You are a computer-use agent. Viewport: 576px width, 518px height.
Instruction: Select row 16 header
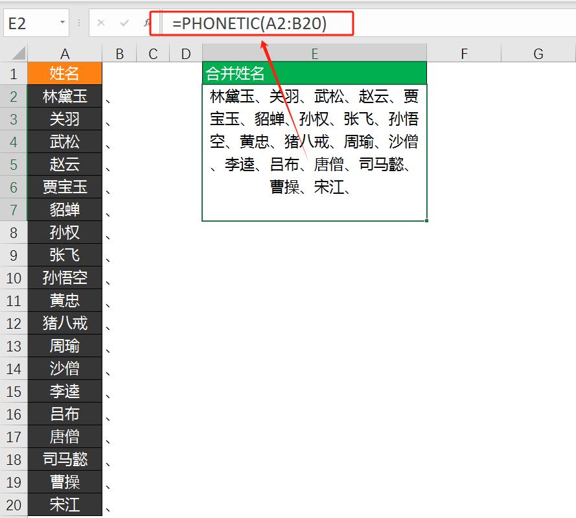14,414
